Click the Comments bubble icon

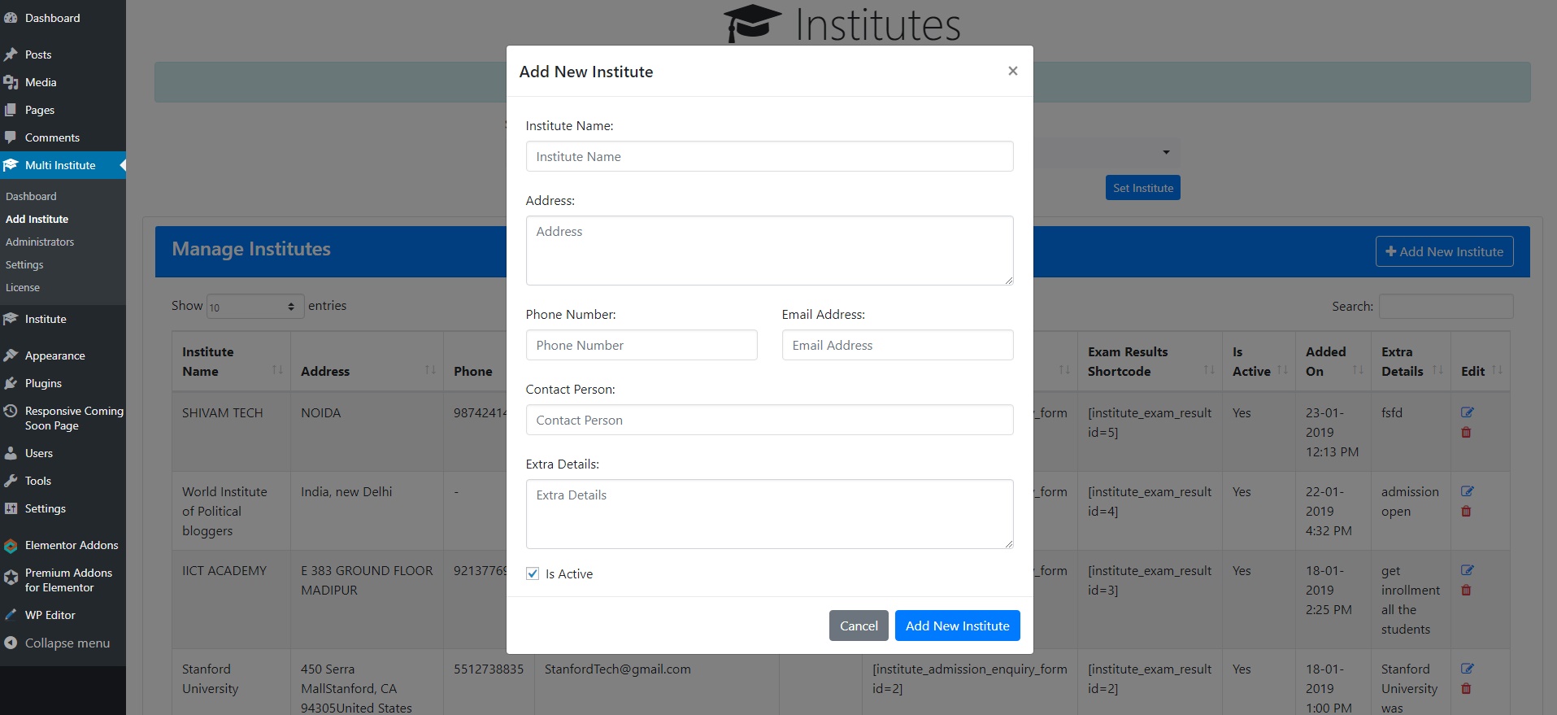[x=11, y=137]
